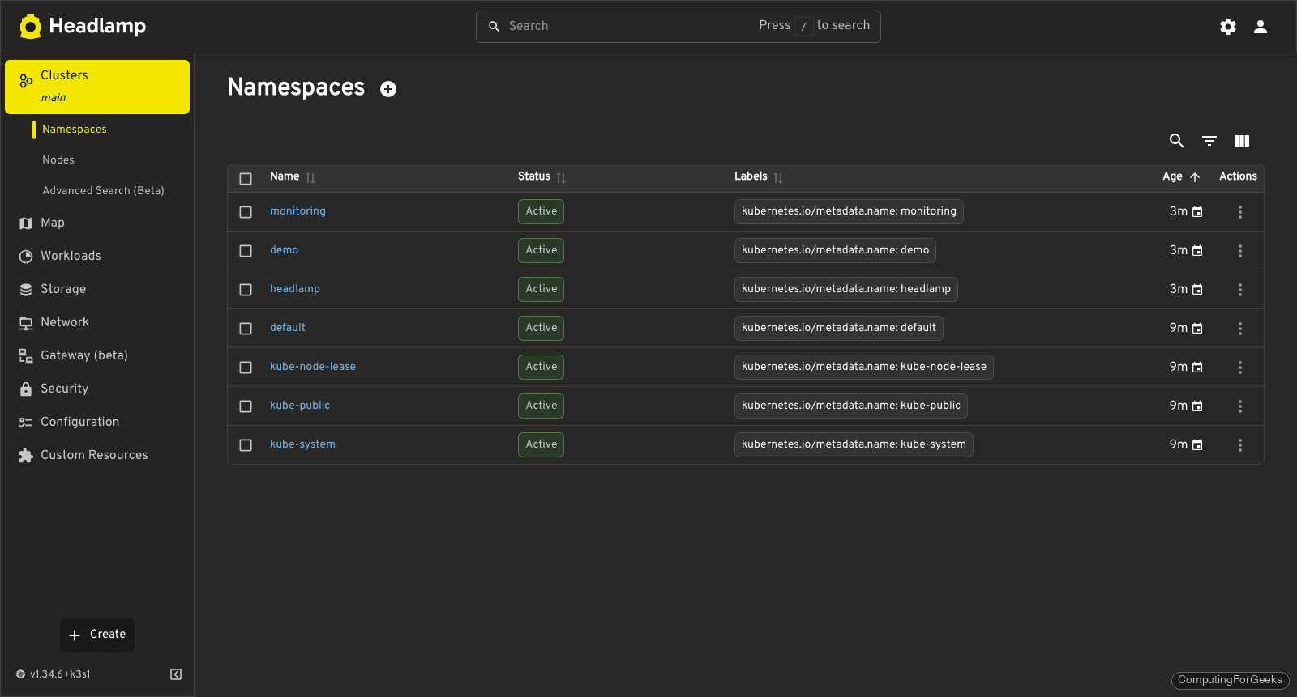The height and width of the screenshot is (697, 1297).
Task: Check the headlamp namespace checkbox
Action: coord(246,290)
